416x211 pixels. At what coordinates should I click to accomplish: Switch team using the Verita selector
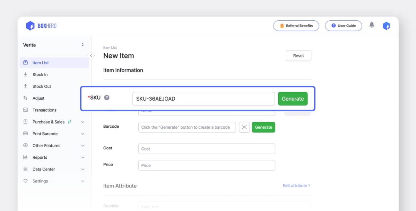pyautogui.click(x=53, y=45)
